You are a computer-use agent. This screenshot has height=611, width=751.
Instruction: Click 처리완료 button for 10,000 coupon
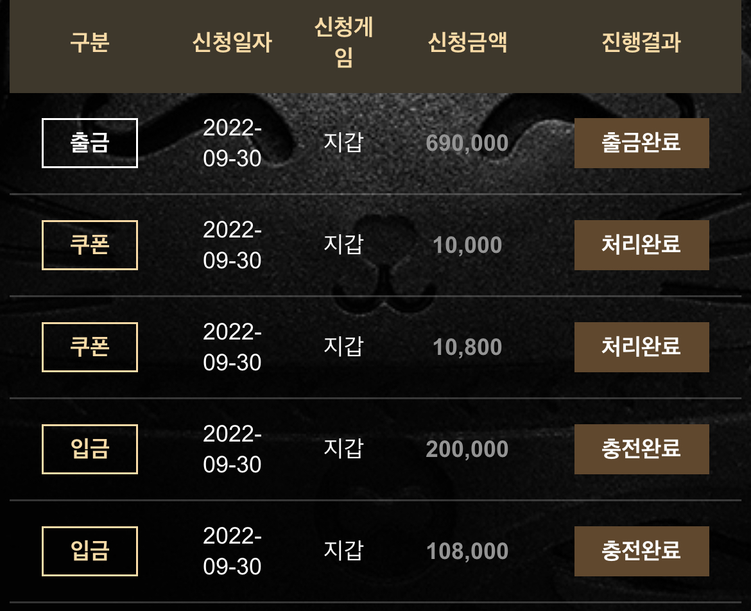click(641, 245)
